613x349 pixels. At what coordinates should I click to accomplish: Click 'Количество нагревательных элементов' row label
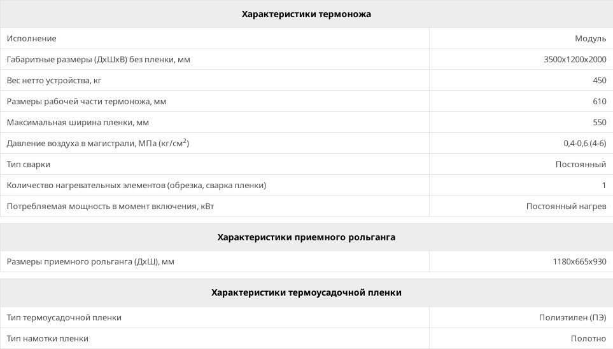pyautogui.click(x=136, y=186)
